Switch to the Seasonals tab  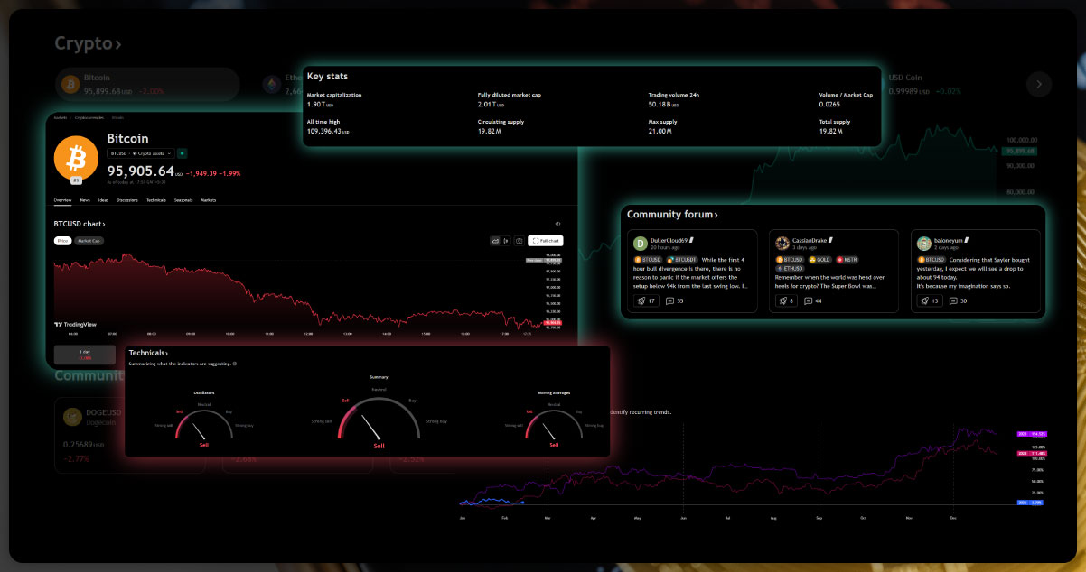183,199
